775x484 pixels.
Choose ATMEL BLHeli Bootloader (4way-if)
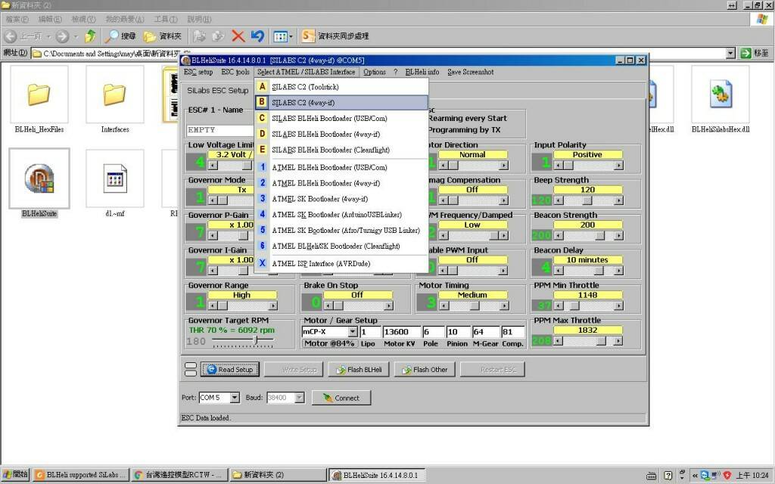[341, 183]
